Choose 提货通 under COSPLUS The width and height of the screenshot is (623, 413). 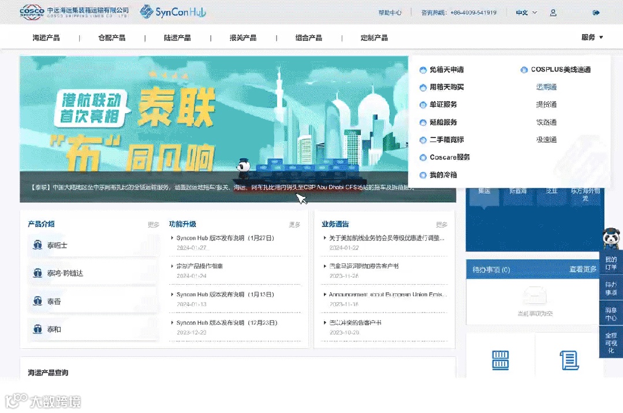tap(546, 105)
